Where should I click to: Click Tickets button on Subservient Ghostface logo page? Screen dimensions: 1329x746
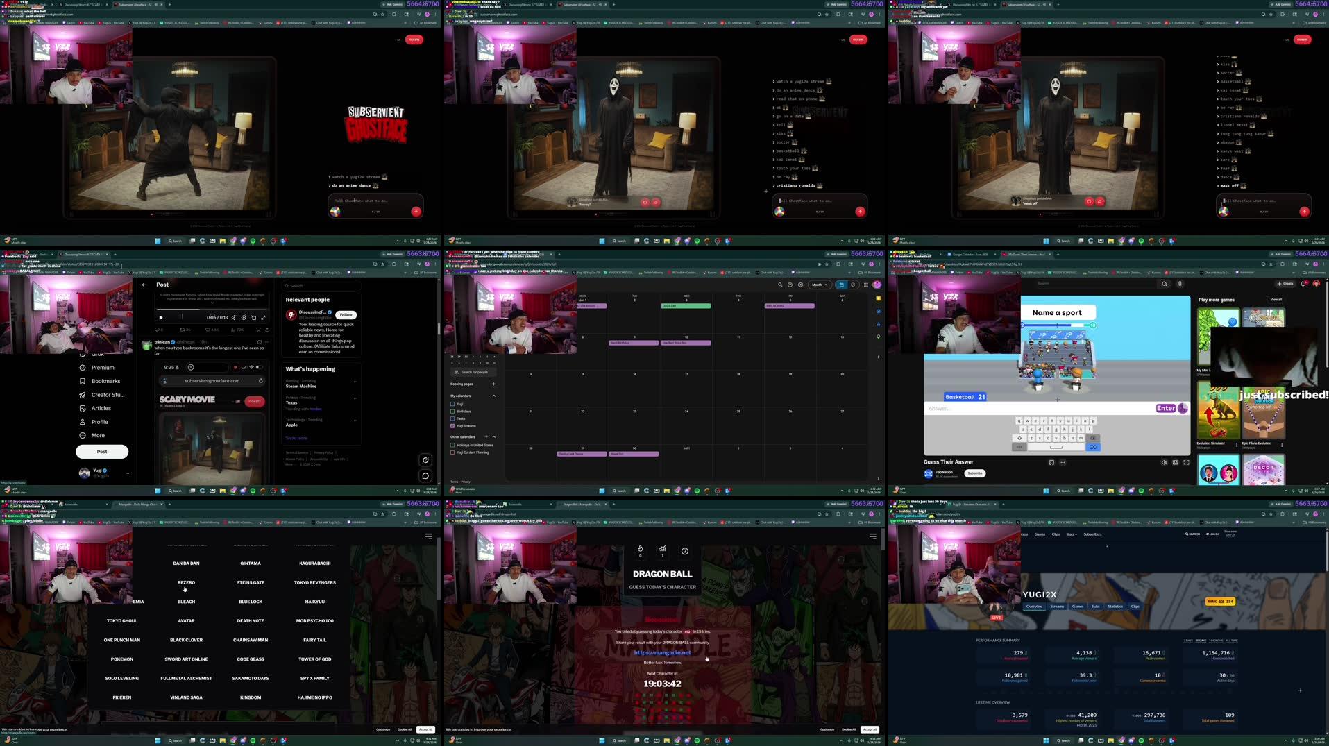tap(414, 40)
